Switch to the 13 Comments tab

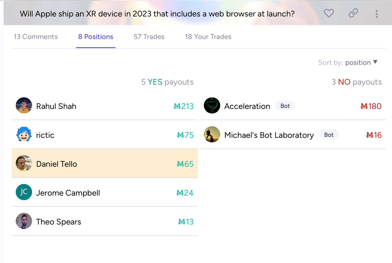point(36,37)
